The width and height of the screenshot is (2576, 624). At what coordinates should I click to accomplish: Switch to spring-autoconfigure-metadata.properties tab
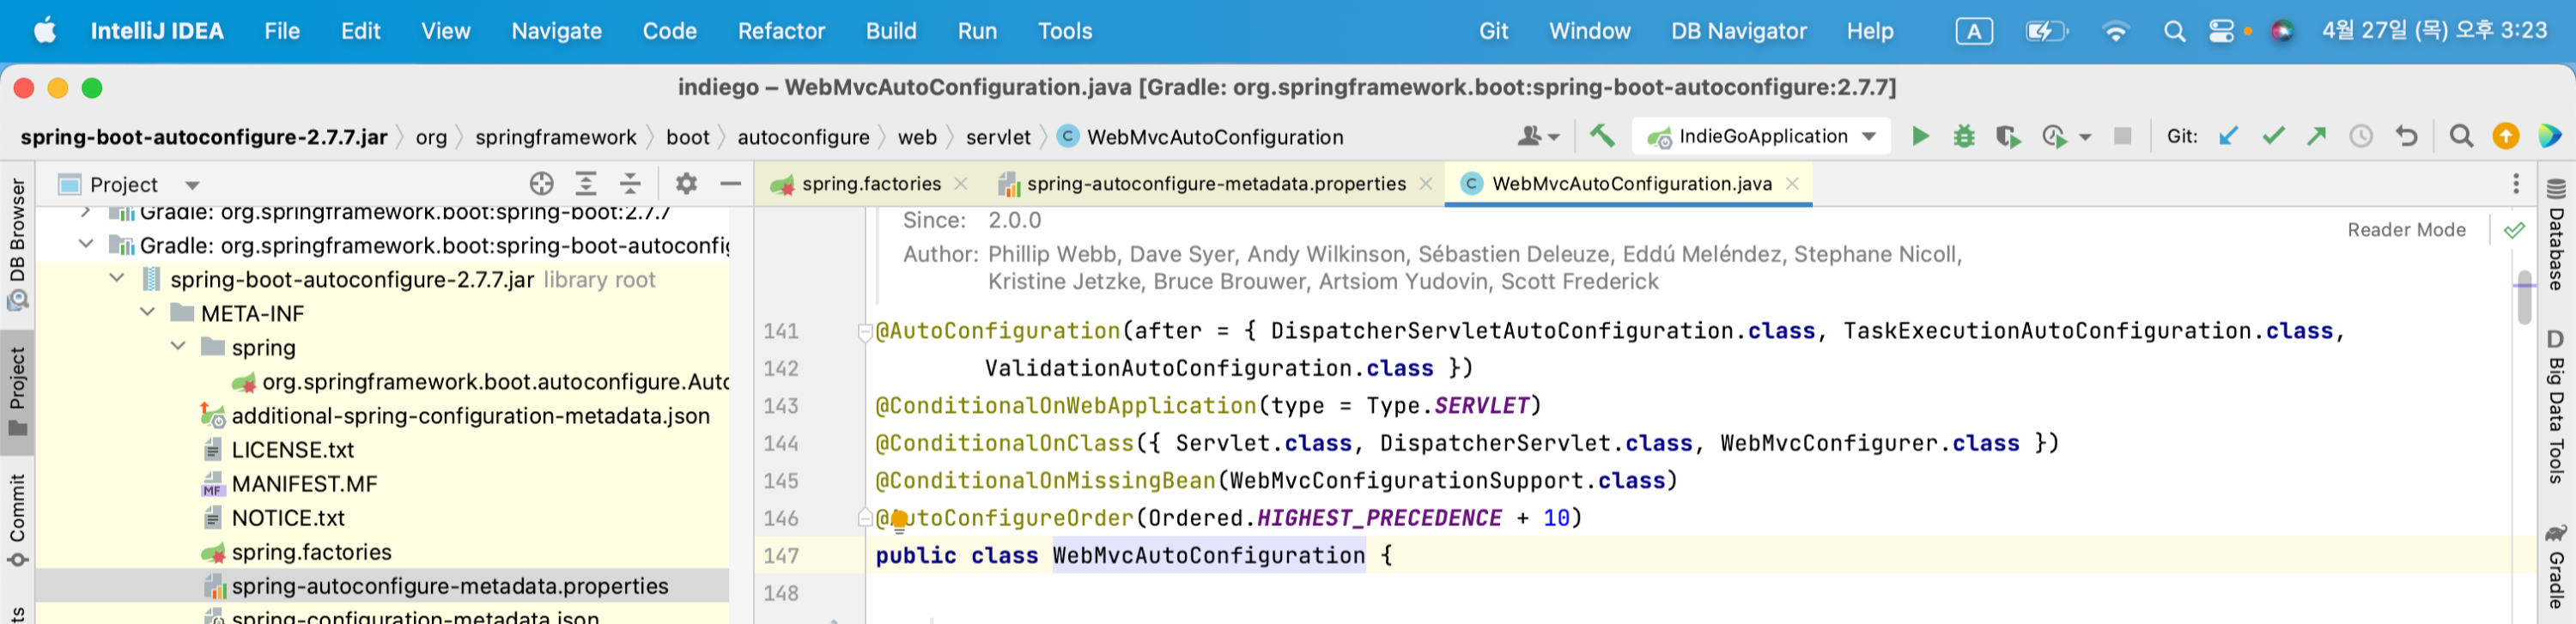[x=1215, y=184]
